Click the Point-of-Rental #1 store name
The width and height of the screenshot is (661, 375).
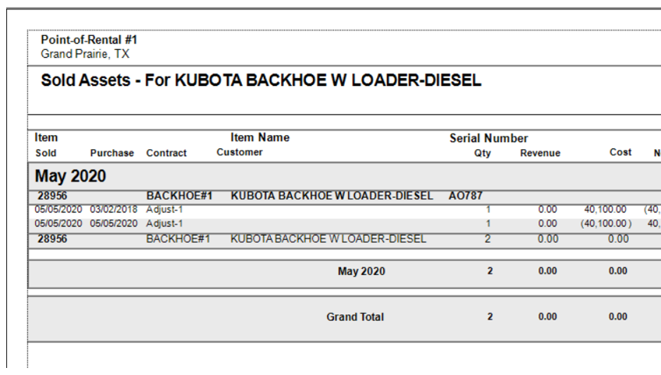89,40
